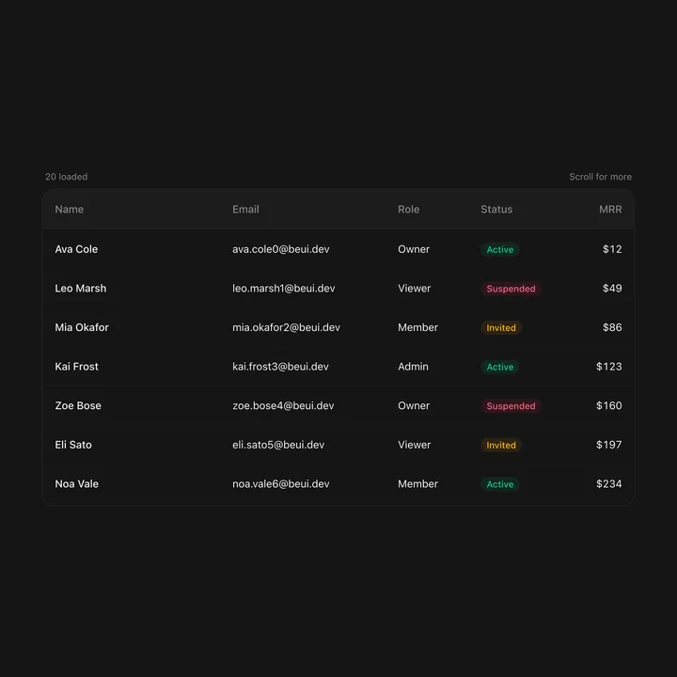677x677 pixels.
Task: Click the $12 MRR value
Action: tap(612, 249)
